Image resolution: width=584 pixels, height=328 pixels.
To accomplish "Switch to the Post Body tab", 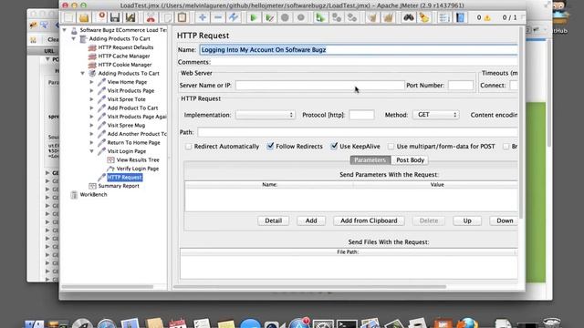I will (x=410, y=160).
